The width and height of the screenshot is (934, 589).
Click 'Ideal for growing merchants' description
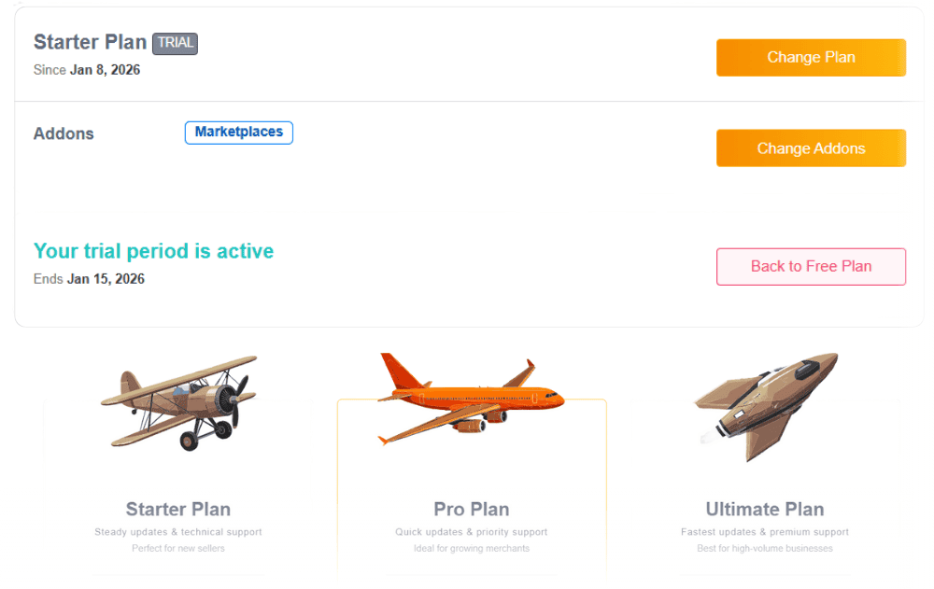(x=472, y=548)
